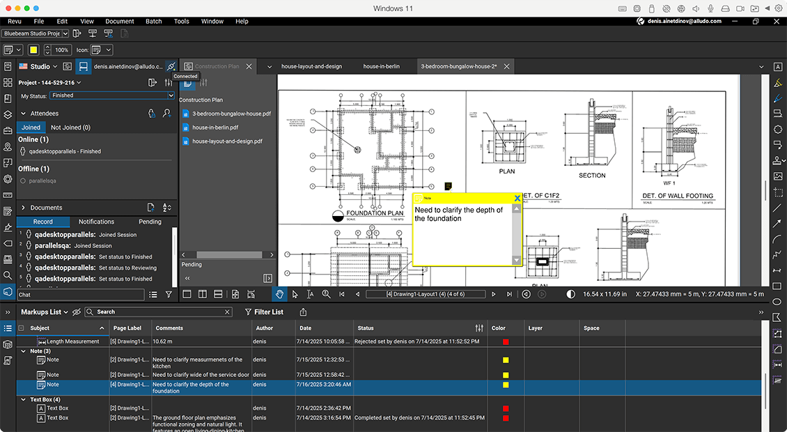Image resolution: width=787 pixels, height=432 pixels.
Task: Switch to side-by-side page view
Action: coord(202,293)
